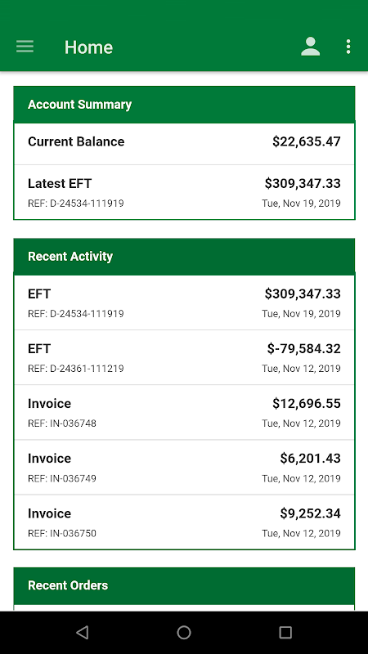Tap the $22,635.47 balance amount
368x654 pixels.
307,141
